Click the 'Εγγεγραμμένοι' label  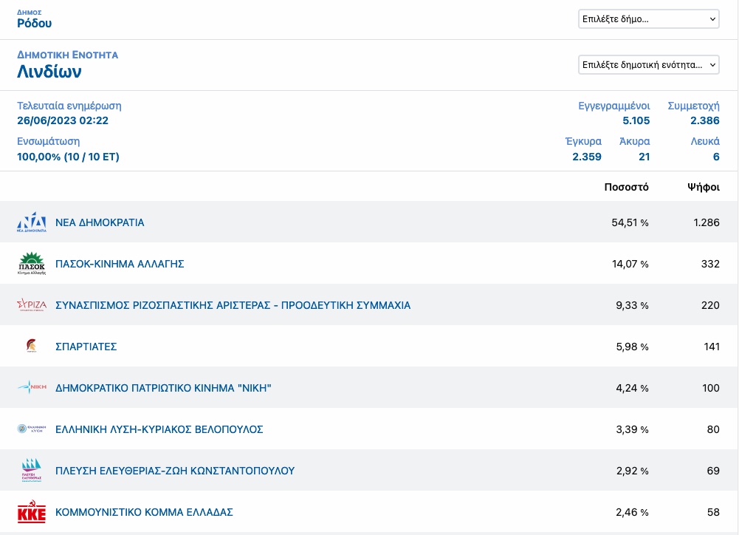click(614, 106)
